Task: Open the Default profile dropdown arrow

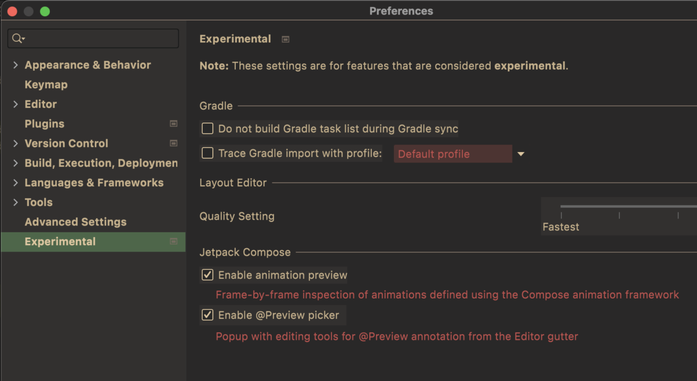Action: (520, 154)
